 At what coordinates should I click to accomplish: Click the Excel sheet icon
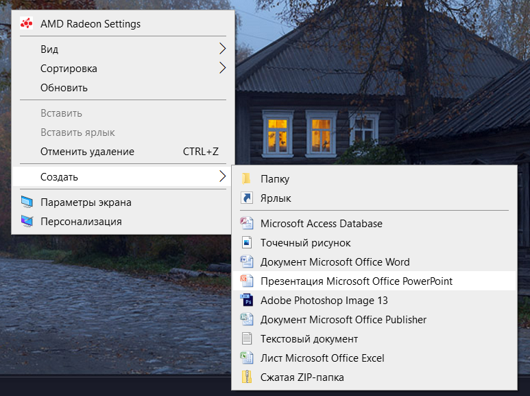point(247,358)
